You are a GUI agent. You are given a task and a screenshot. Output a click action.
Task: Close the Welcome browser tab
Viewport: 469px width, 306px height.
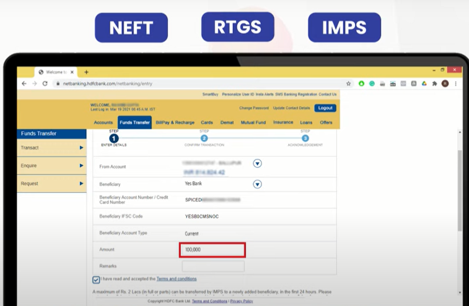tap(72, 72)
